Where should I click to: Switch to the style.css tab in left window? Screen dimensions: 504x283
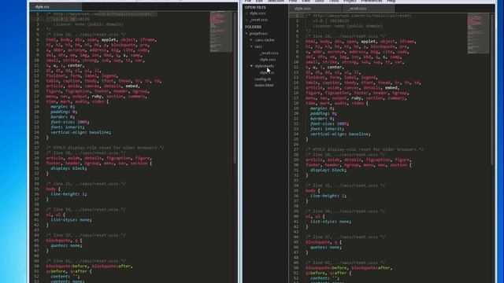(x=55, y=7)
